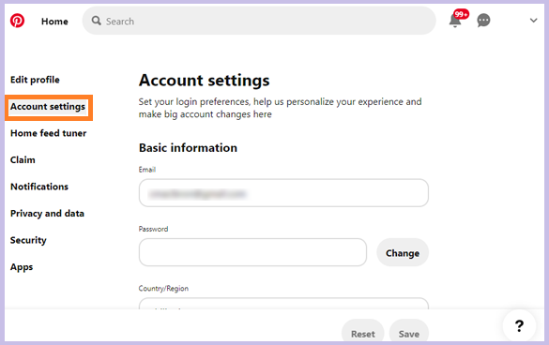Open Privacy and data settings
This screenshot has width=549, height=345.
(47, 214)
